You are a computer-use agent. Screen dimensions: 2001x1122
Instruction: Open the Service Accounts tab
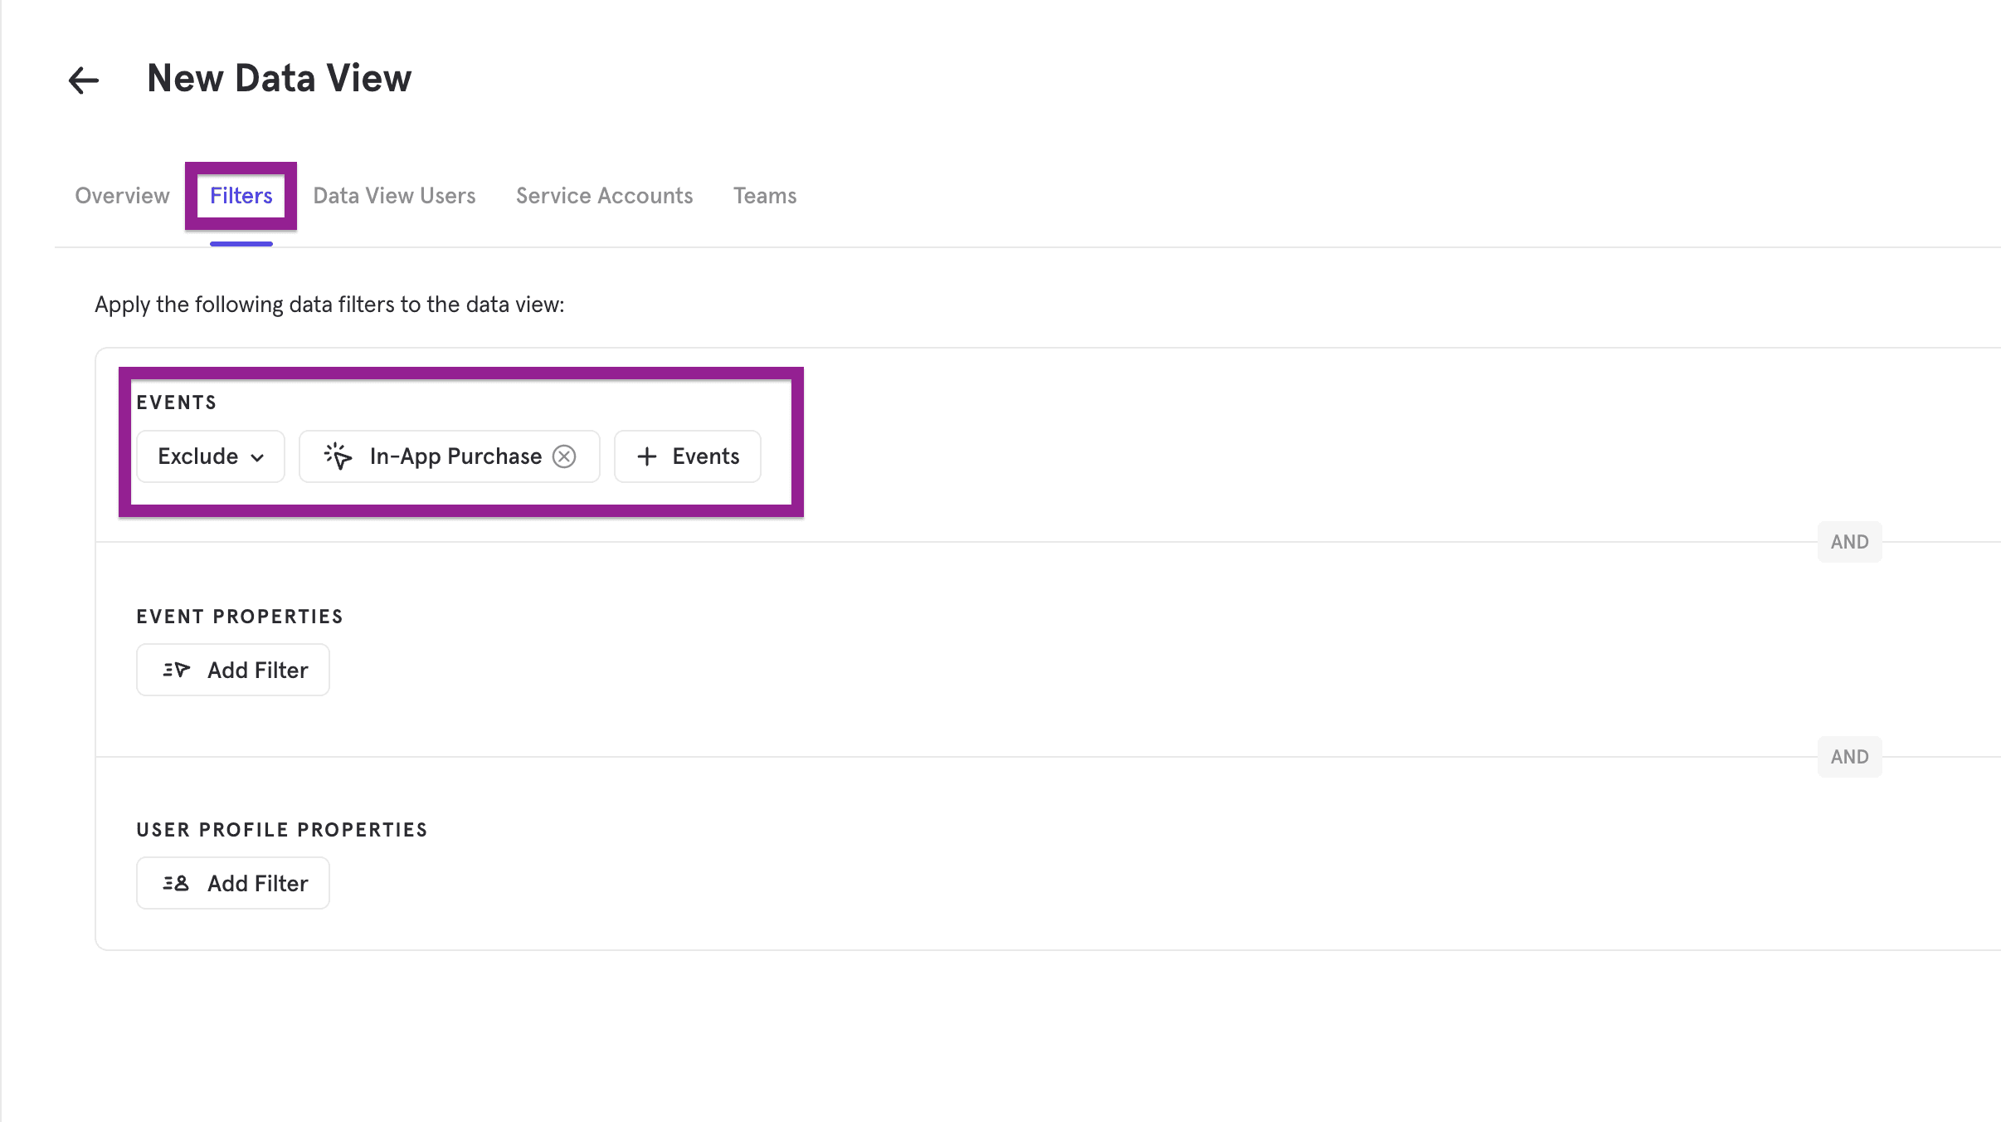click(x=604, y=196)
